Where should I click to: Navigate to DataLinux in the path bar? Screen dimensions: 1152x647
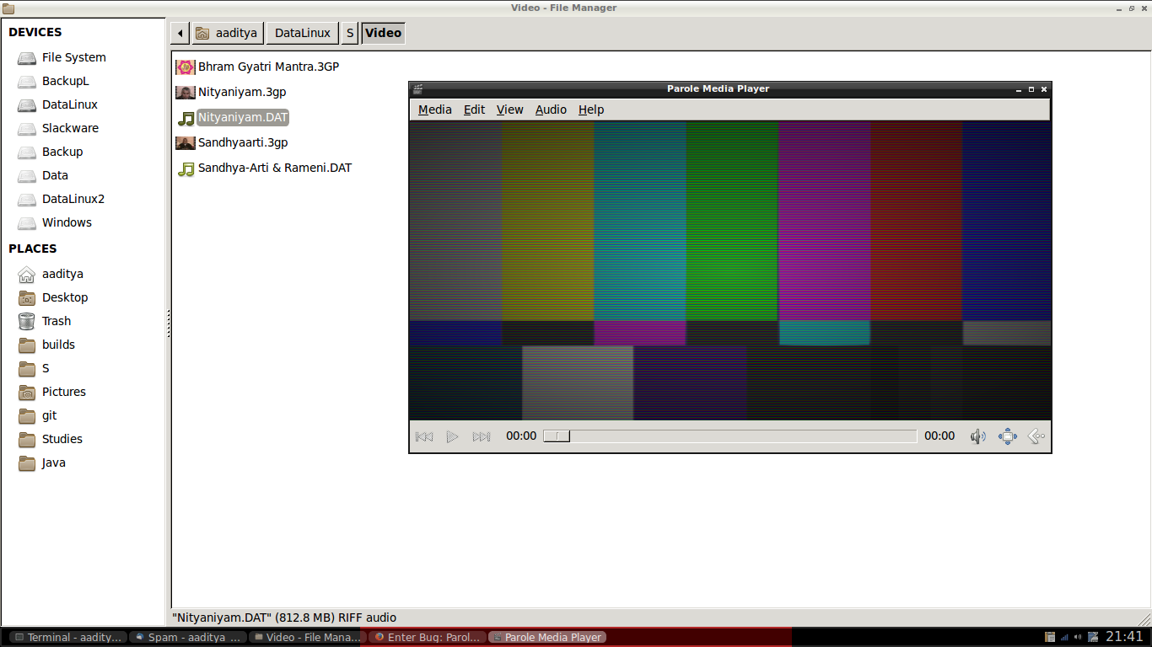302,34
